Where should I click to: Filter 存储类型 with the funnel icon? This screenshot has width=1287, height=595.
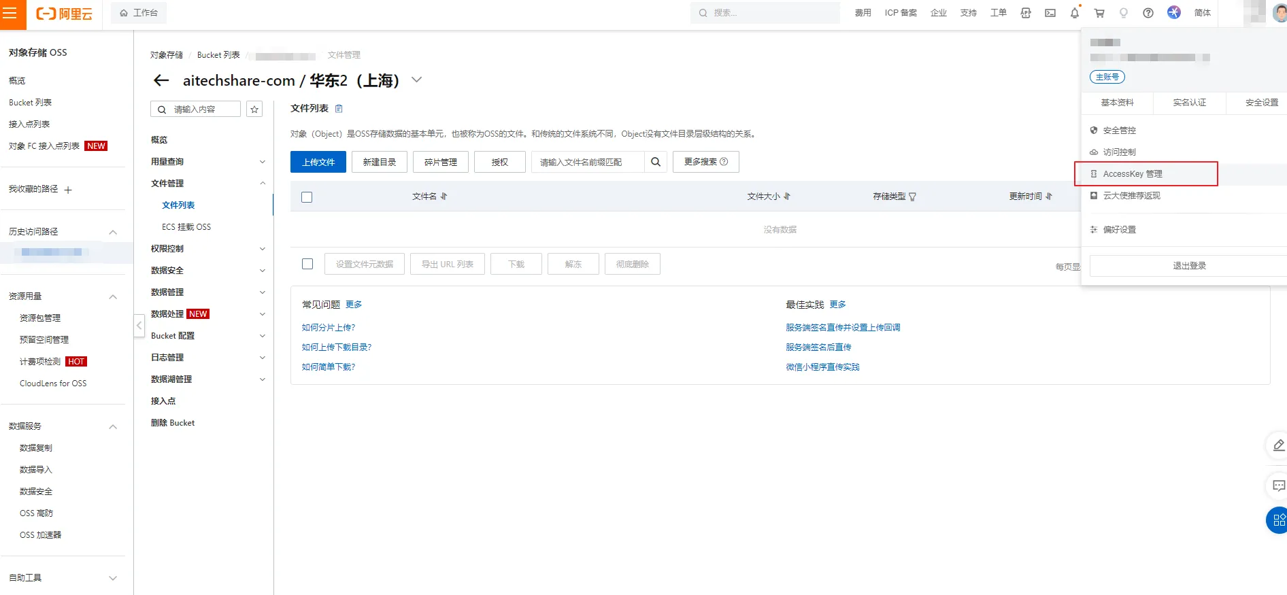913,197
